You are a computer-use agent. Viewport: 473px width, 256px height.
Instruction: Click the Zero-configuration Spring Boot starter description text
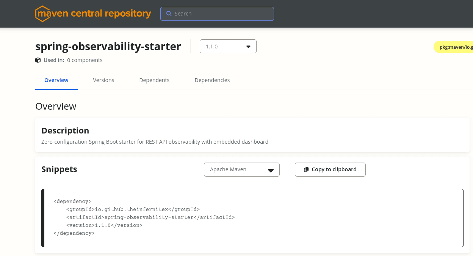[155, 142]
